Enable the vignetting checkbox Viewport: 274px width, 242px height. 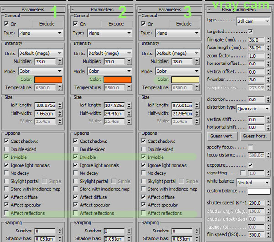click(x=243, y=173)
